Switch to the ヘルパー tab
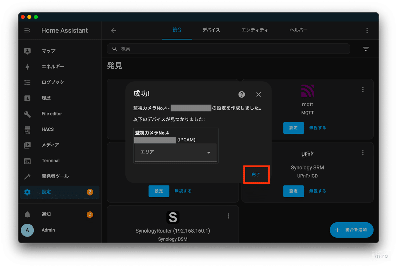Viewport: 397px width, 267px height. point(298,30)
